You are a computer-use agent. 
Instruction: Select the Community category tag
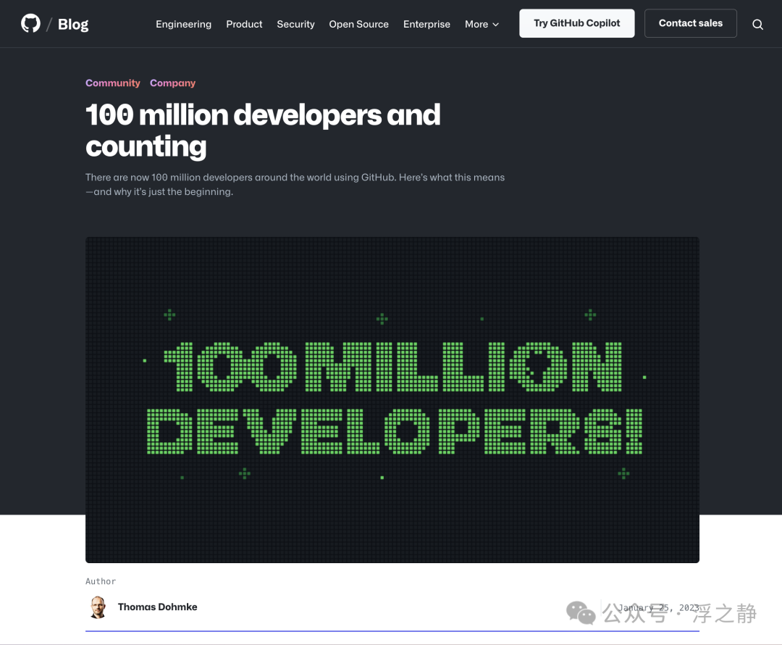coord(113,83)
